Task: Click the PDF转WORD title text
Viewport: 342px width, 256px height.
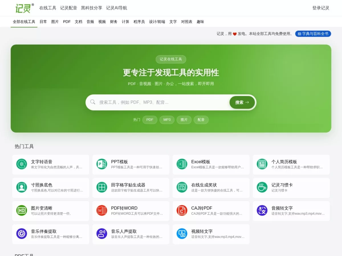Action: tap(124, 208)
